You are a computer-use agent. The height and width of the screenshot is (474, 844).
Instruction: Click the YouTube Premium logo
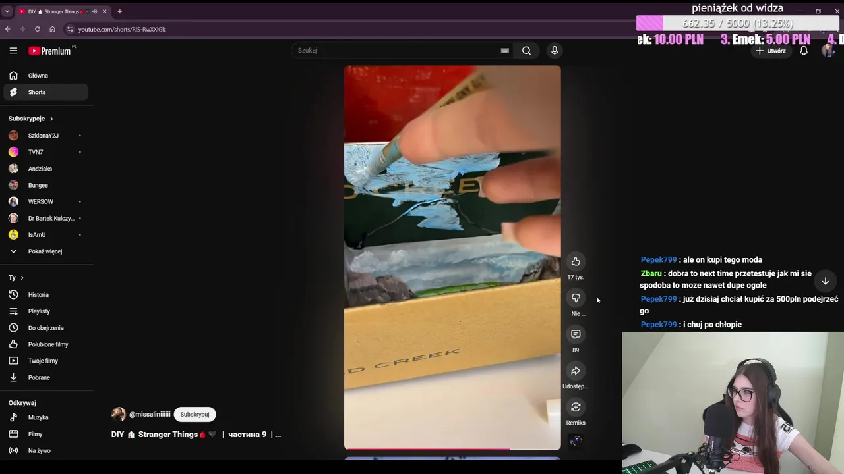(49, 51)
